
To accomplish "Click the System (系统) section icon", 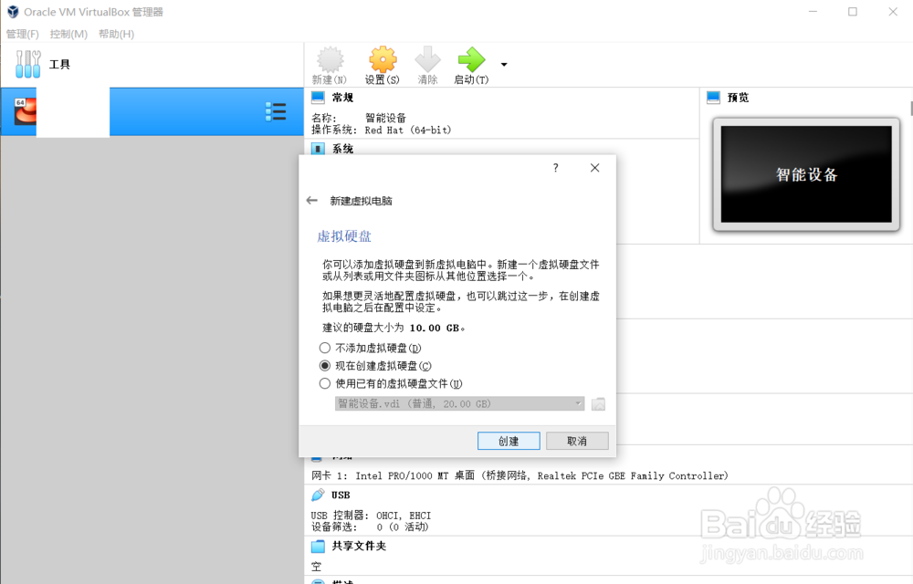I will (x=318, y=149).
